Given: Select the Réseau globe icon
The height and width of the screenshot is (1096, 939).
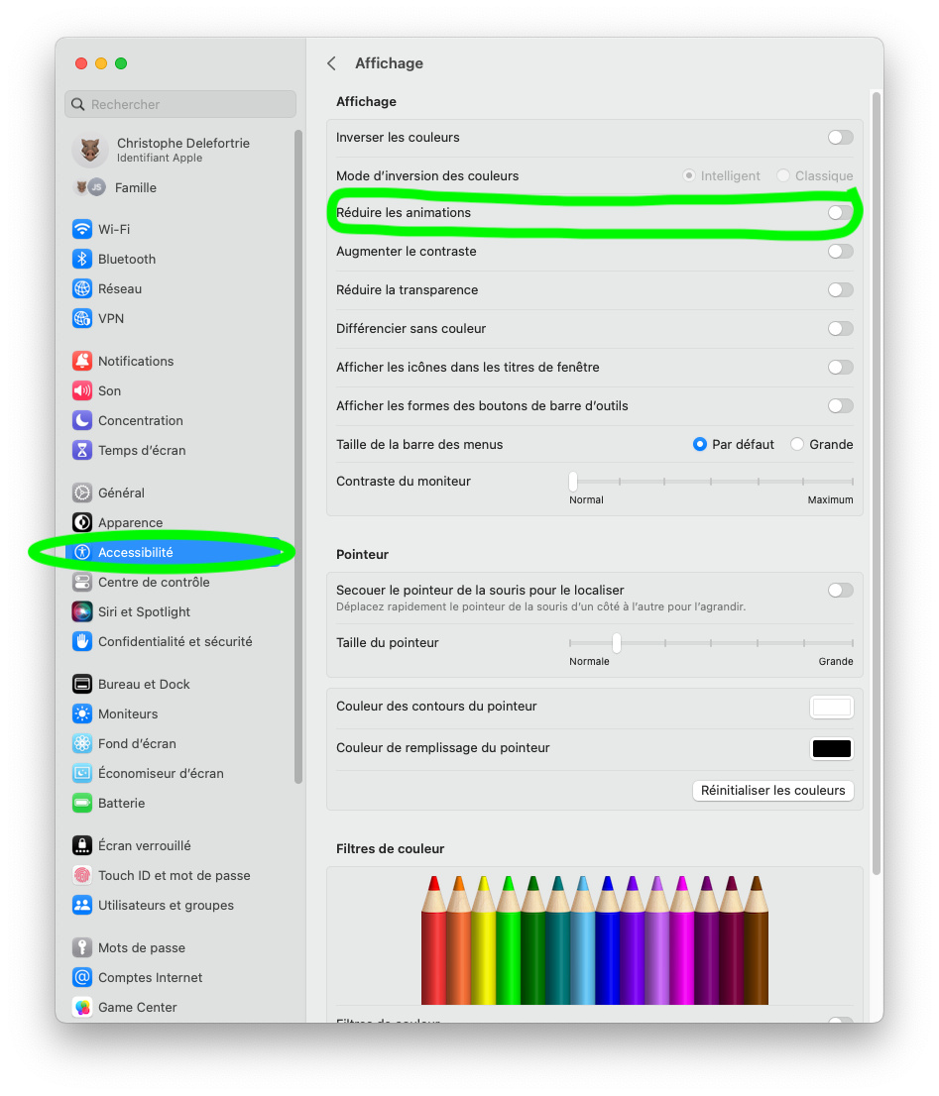Looking at the screenshot, I should coord(82,288).
